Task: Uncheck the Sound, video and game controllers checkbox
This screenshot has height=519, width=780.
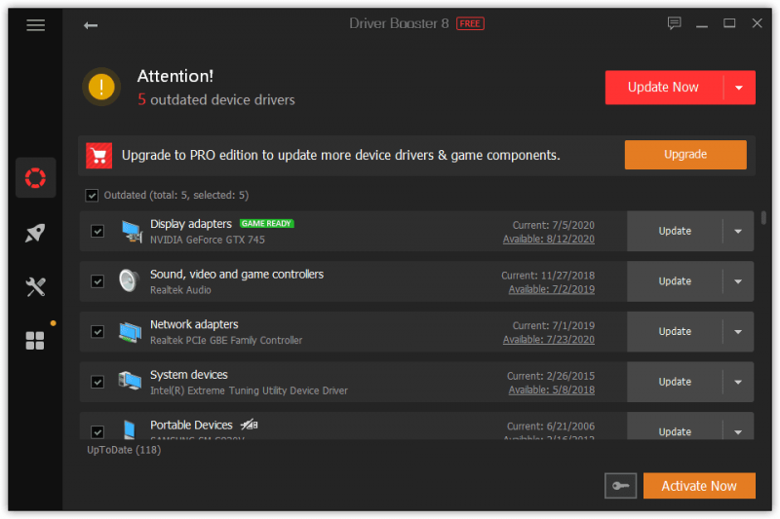Action: coord(97,281)
